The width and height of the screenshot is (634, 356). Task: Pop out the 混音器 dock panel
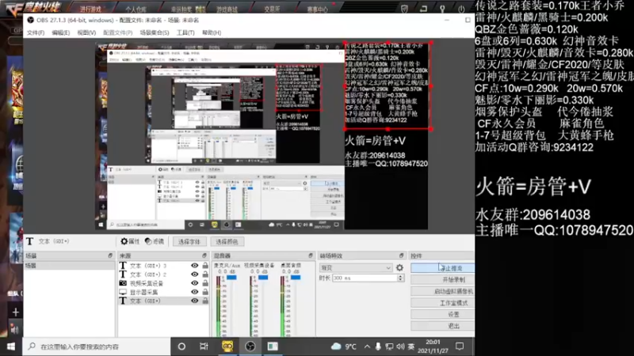[311, 256]
